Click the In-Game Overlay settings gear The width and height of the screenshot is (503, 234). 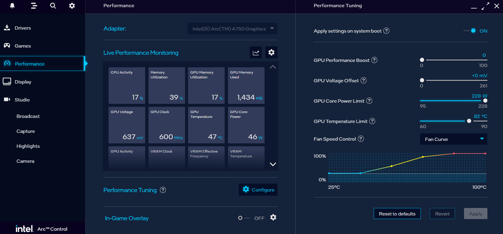tap(273, 218)
